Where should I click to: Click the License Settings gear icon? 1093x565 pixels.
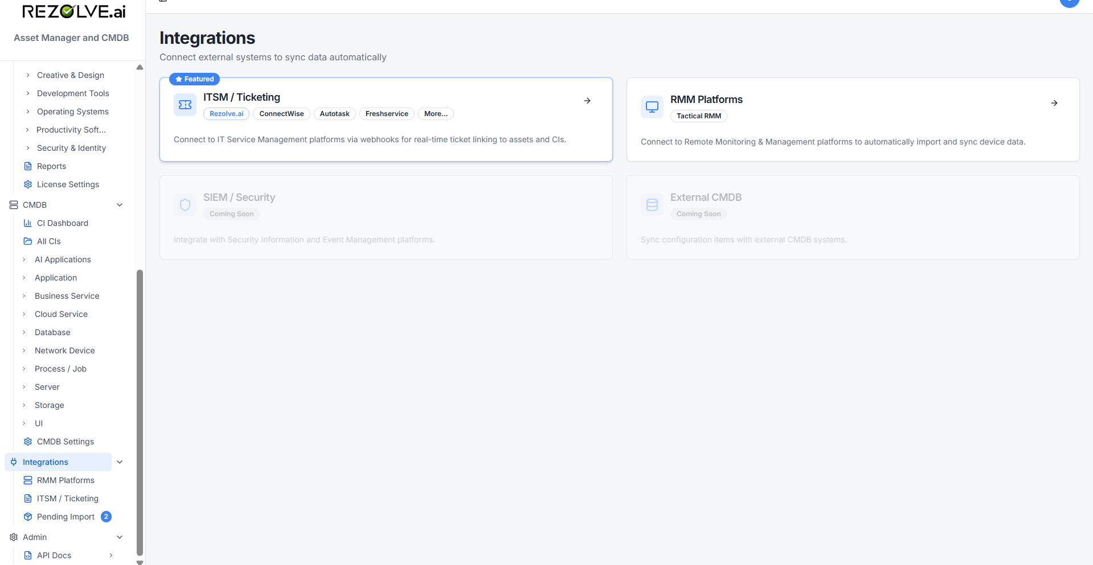(x=28, y=184)
